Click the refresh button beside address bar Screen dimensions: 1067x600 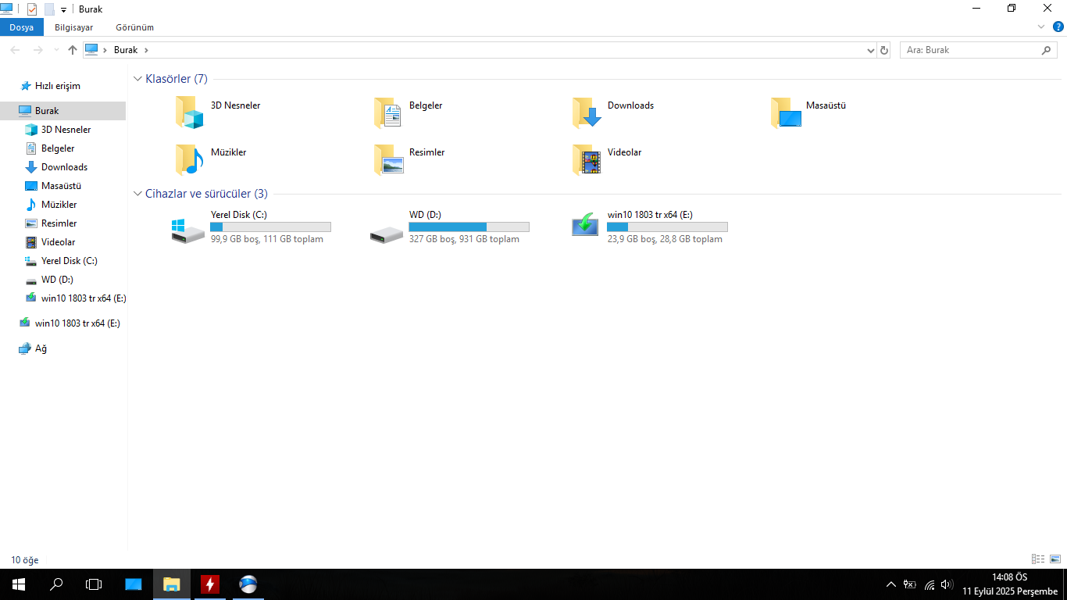[884, 50]
